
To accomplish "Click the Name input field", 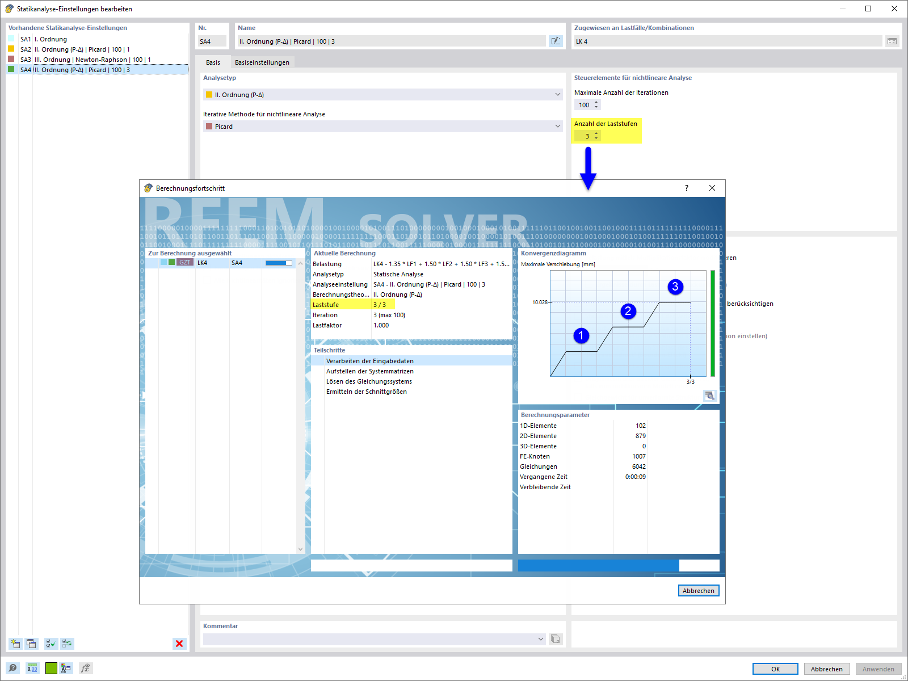I will [392, 41].
